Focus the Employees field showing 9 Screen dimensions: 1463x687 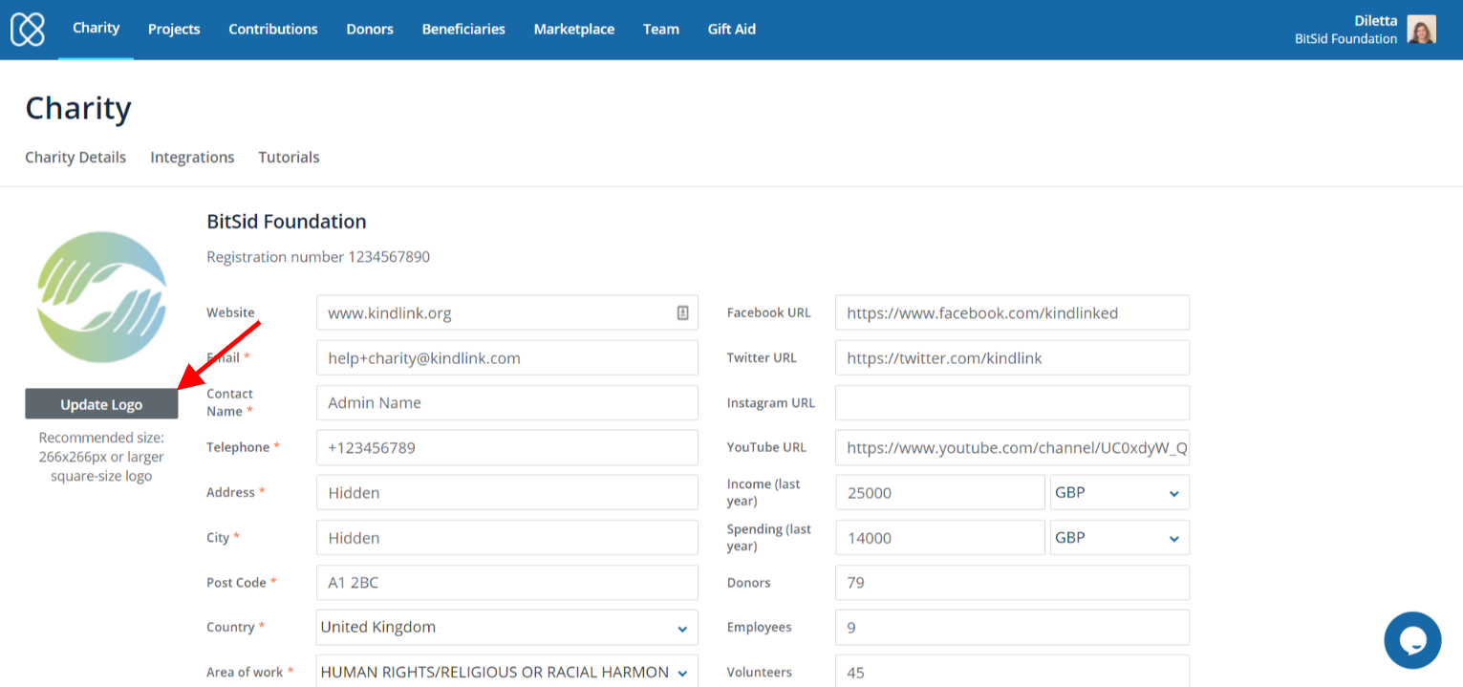pyautogui.click(x=1012, y=628)
